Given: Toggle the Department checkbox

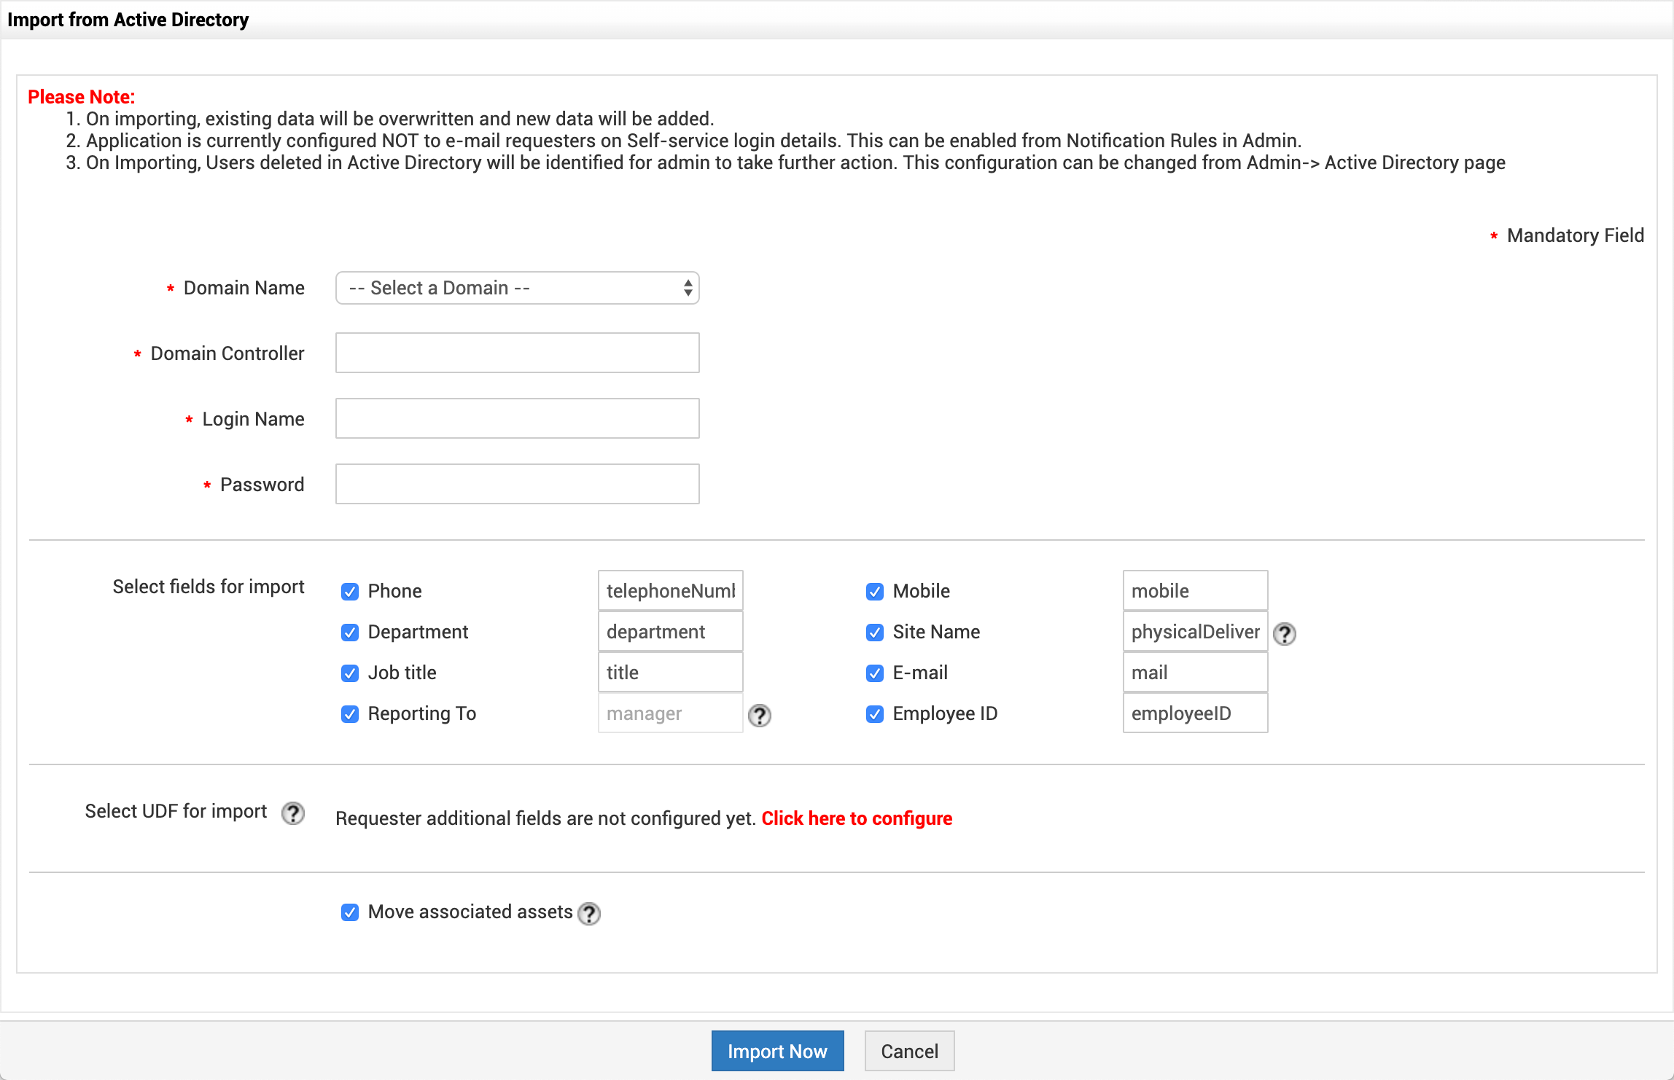Looking at the screenshot, I should pyautogui.click(x=350, y=633).
